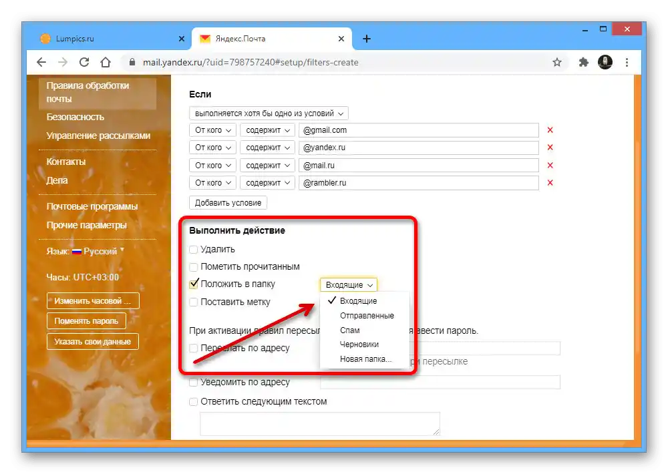
Task: Delete the @gmail.com condition with red X
Action: click(550, 130)
